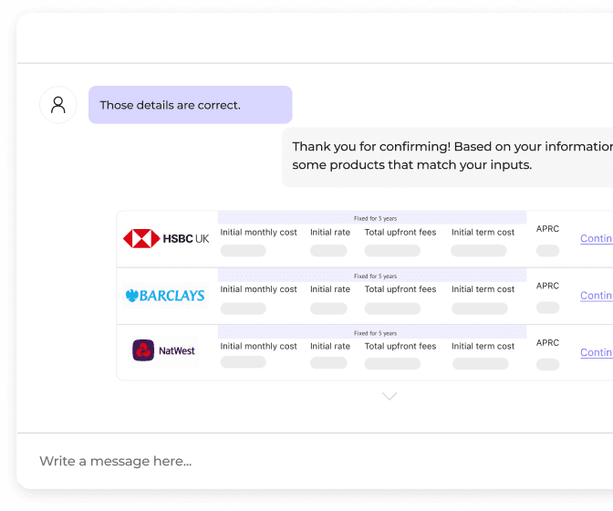Click the user avatar icon
This screenshot has width=613, height=511.
57,105
